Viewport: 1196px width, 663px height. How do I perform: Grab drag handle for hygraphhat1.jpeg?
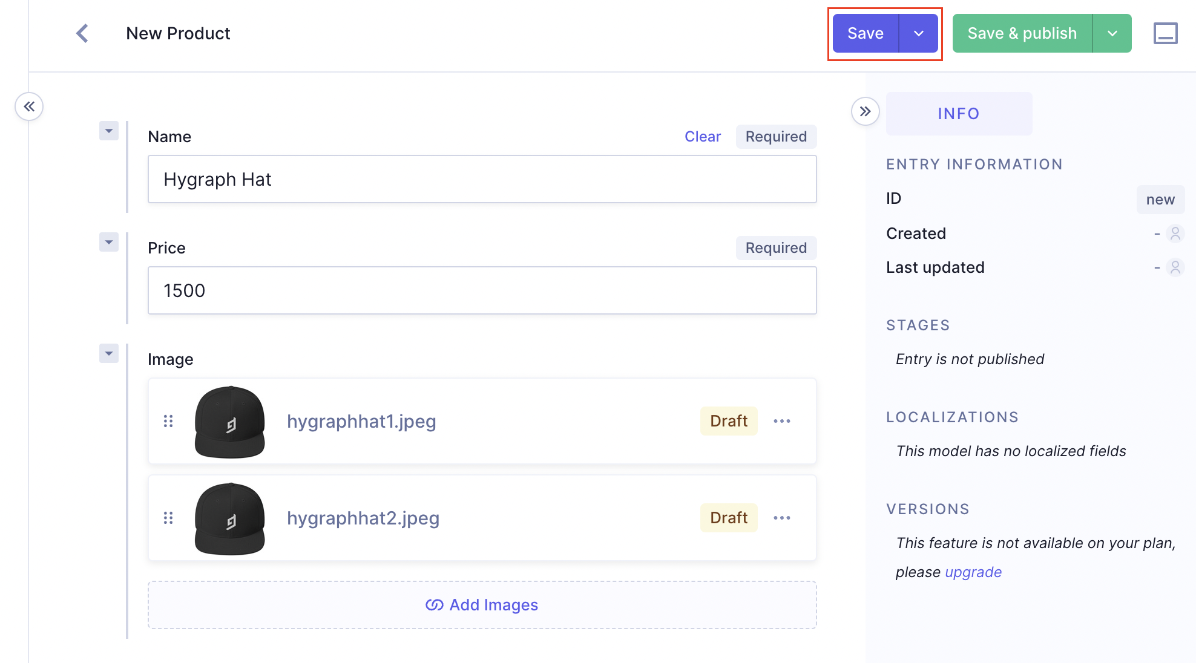(168, 421)
